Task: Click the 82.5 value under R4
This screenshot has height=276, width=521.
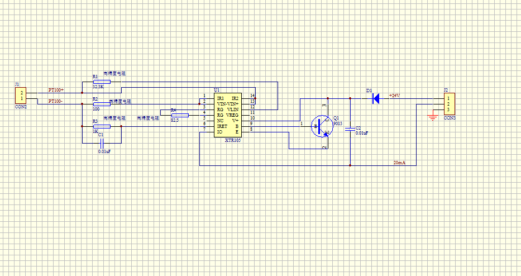Action: (175, 120)
